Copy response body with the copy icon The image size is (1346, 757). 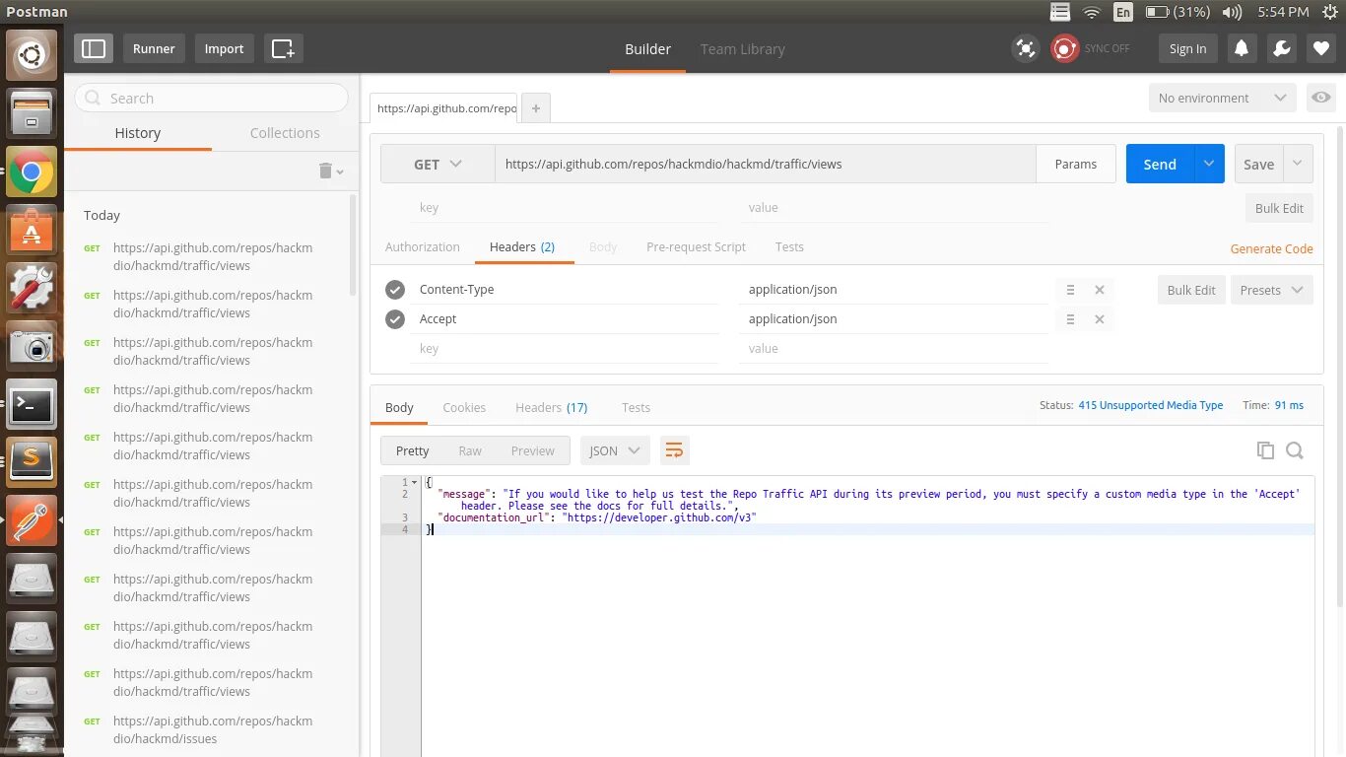1265,450
